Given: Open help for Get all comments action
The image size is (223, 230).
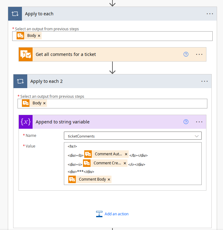Looking at the screenshot, I should coord(186,54).
